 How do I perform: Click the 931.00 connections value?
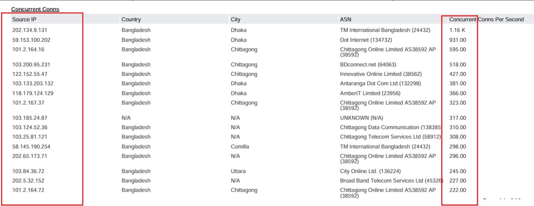coord(457,40)
